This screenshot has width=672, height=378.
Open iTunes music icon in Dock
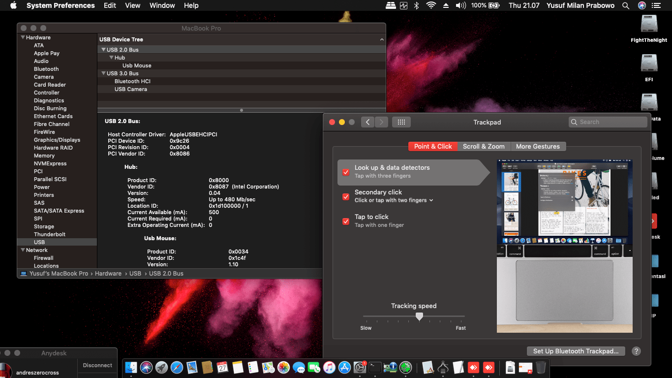329,367
